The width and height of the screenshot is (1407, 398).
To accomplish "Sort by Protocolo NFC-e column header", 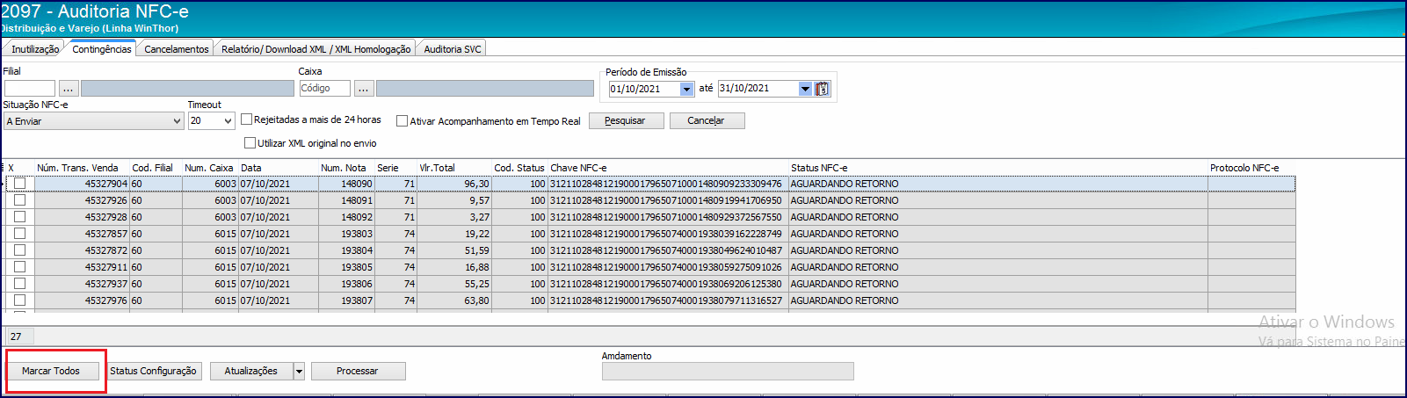I will click(x=1251, y=168).
